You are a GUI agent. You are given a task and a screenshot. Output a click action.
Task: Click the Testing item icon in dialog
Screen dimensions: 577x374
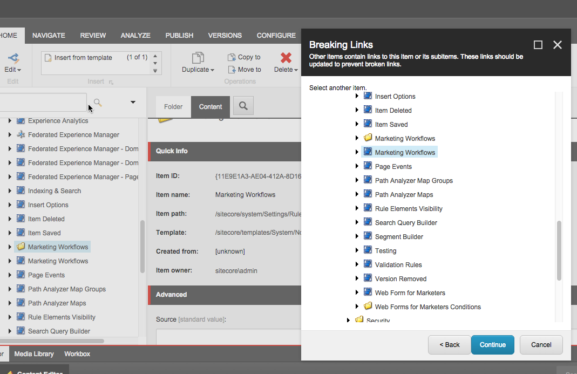tap(368, 250)
